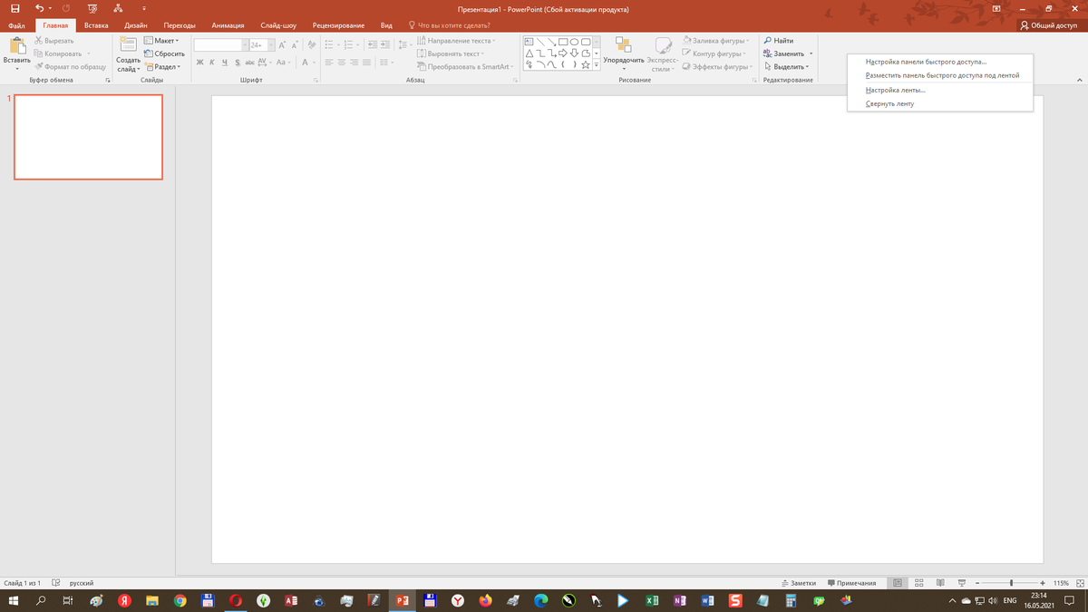Decrease font size with the small A icon
This screenshot has height=612, width=1088.
click(296, 44)
